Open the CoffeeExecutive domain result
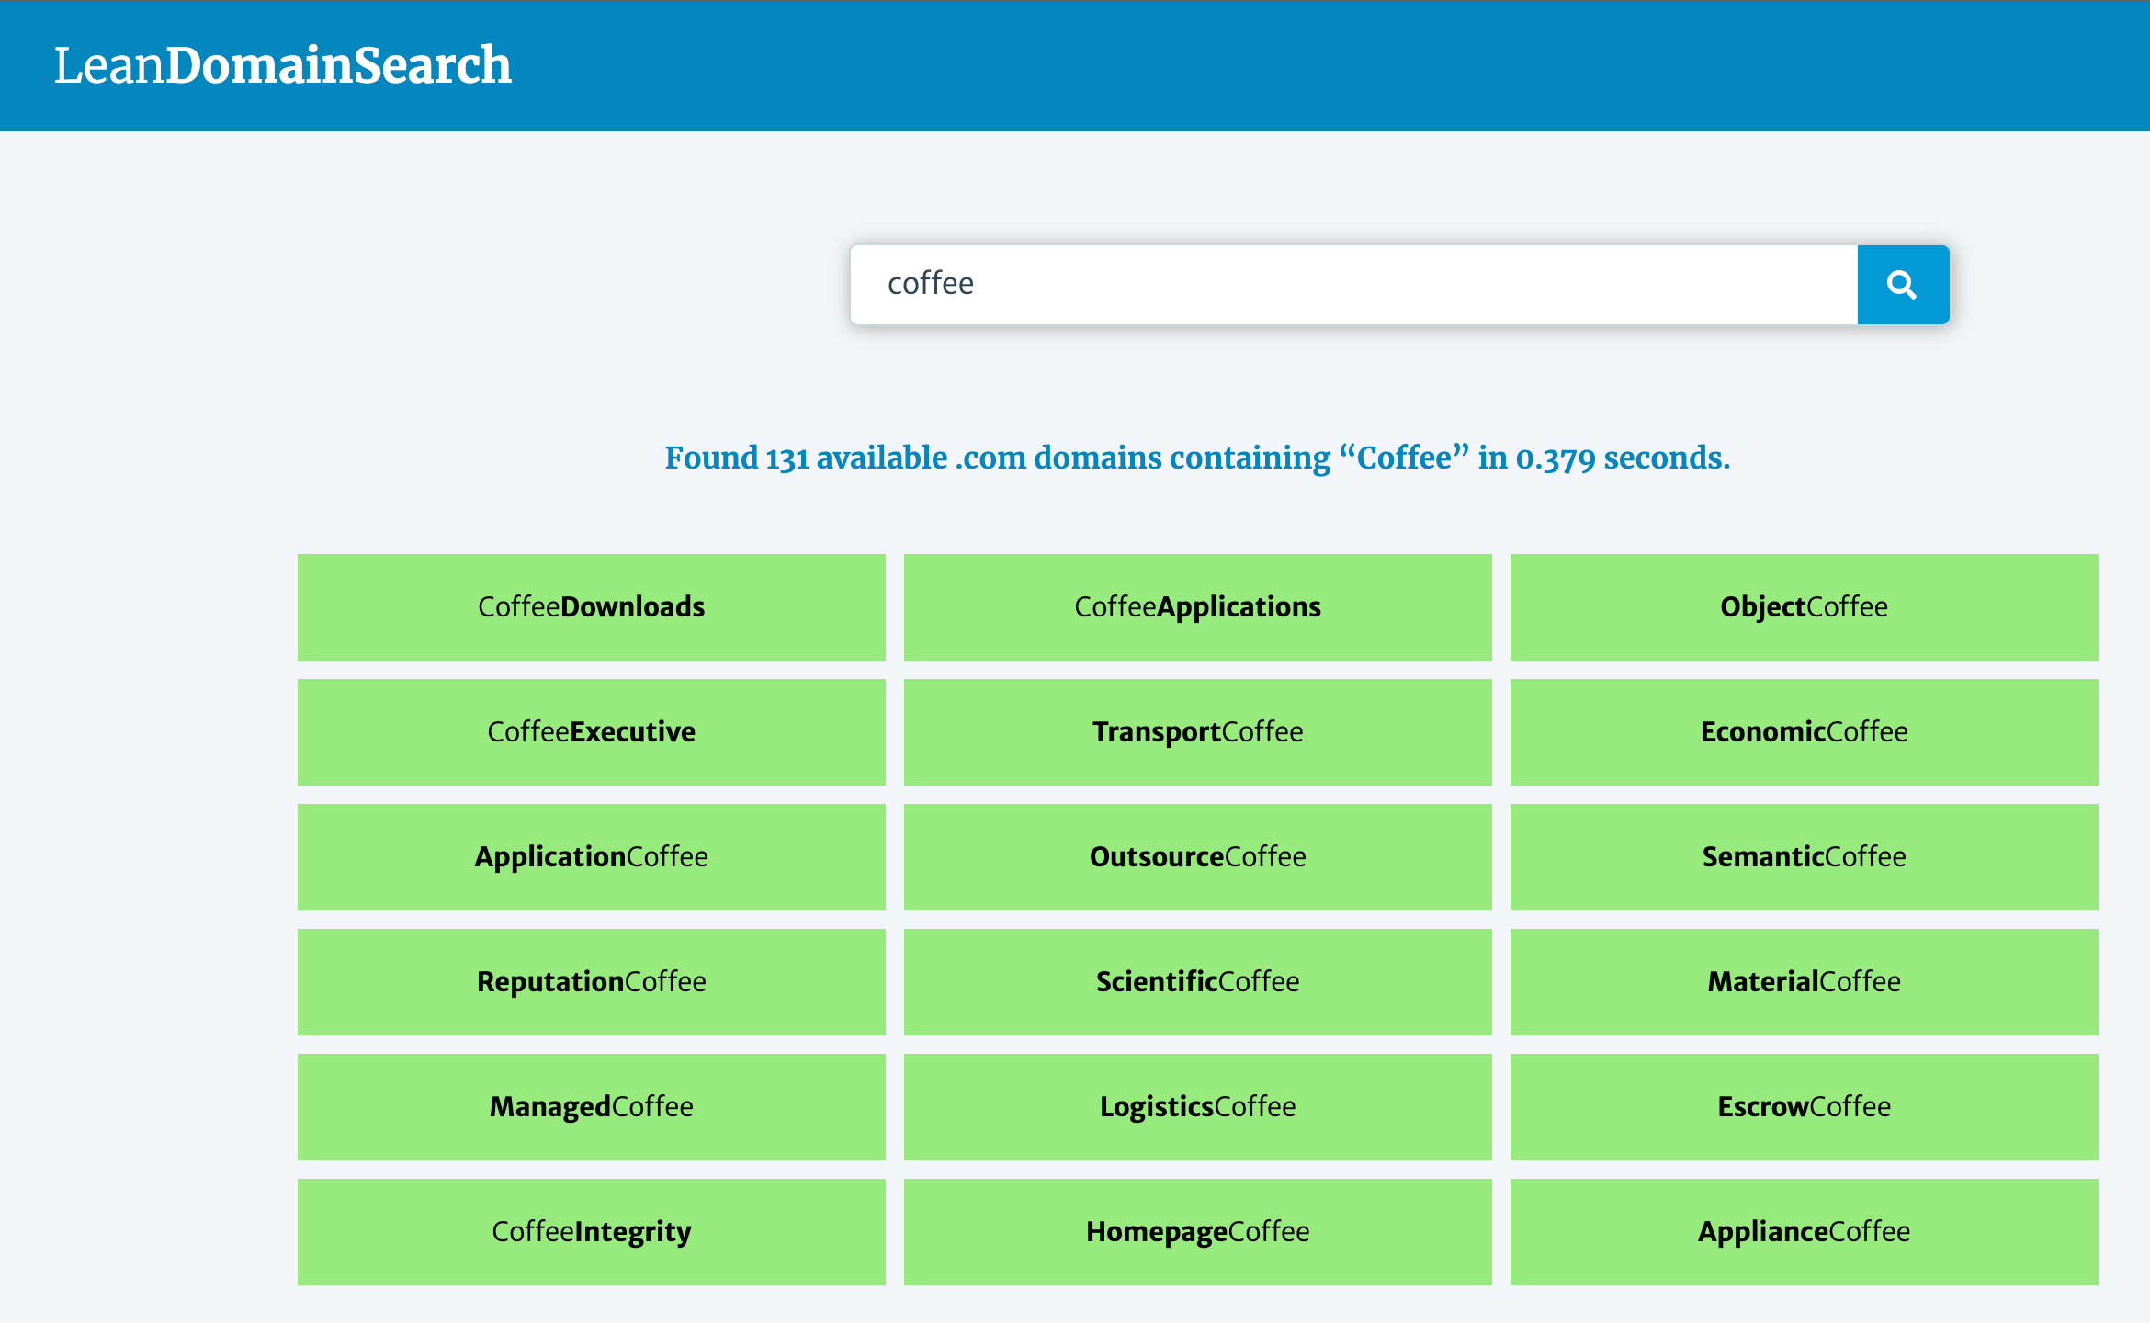The image size is (2150, 1323). (592, 732)
